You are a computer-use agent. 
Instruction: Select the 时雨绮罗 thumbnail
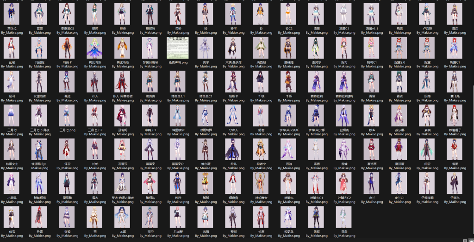coord(205,115)
